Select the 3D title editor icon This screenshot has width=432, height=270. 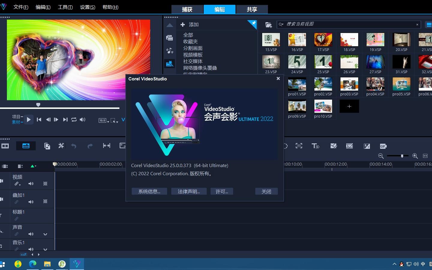(x=315, y=146)
